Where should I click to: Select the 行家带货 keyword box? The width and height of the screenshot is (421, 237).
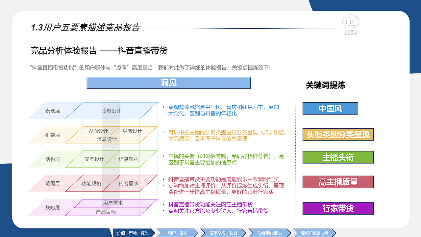(338, 208)
